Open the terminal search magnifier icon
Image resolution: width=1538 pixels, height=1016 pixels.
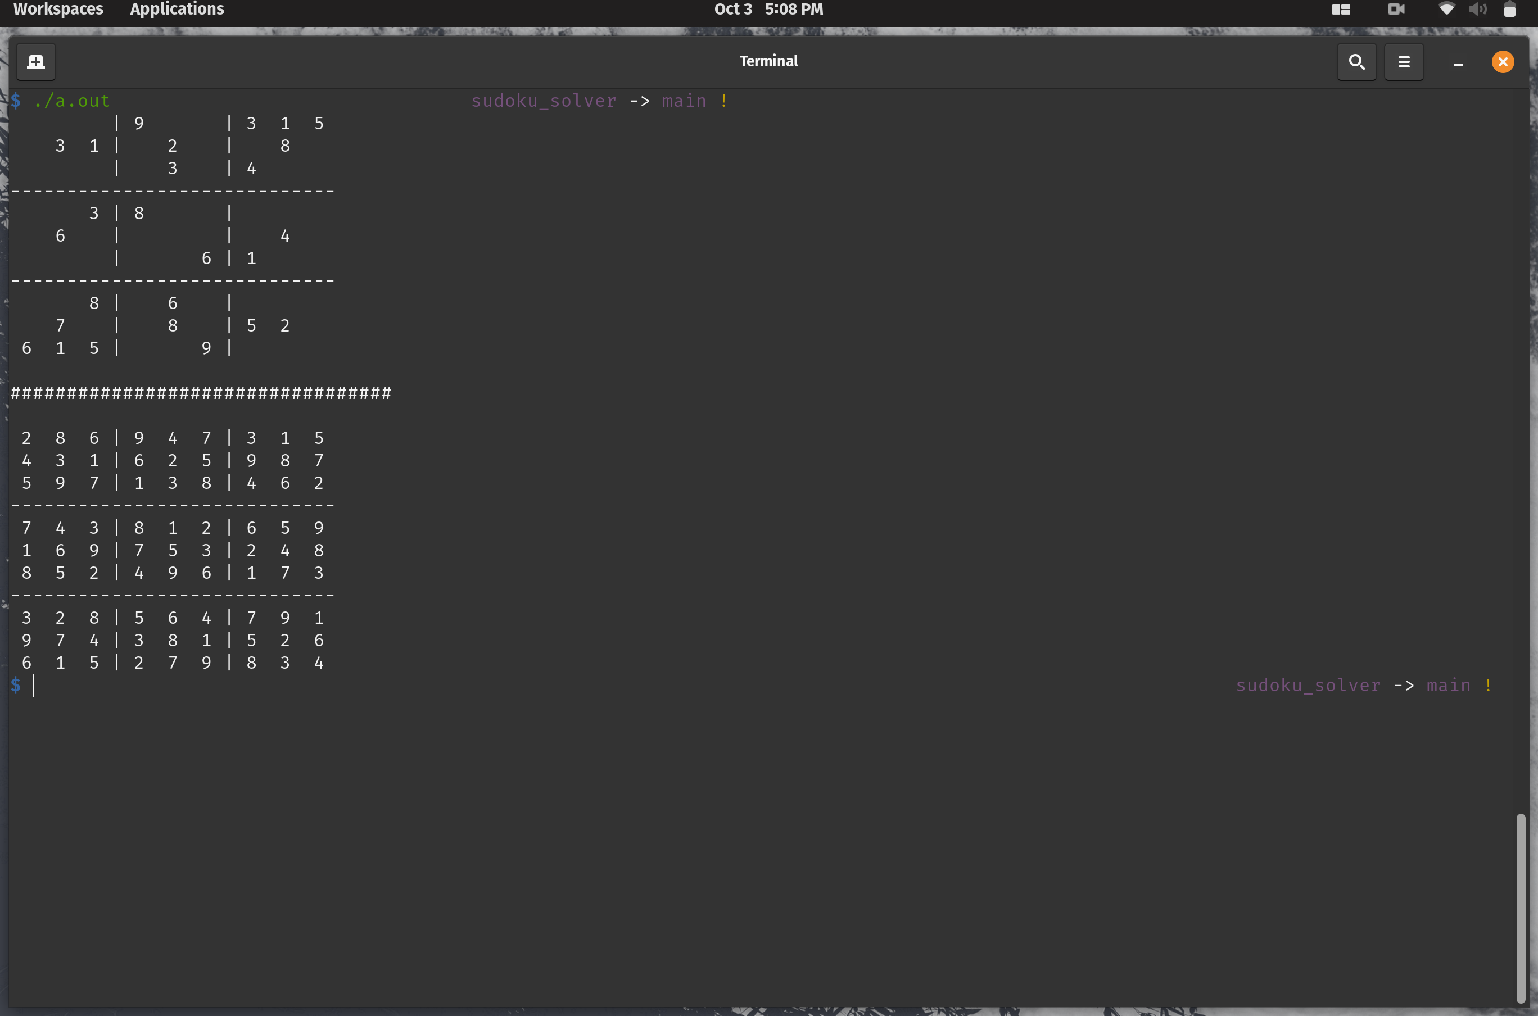(x=1356, y=62)
